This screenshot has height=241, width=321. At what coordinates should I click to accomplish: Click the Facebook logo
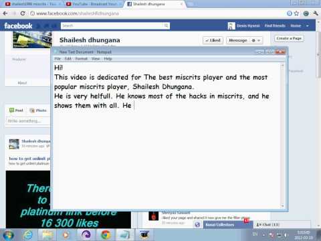point(18,26)
